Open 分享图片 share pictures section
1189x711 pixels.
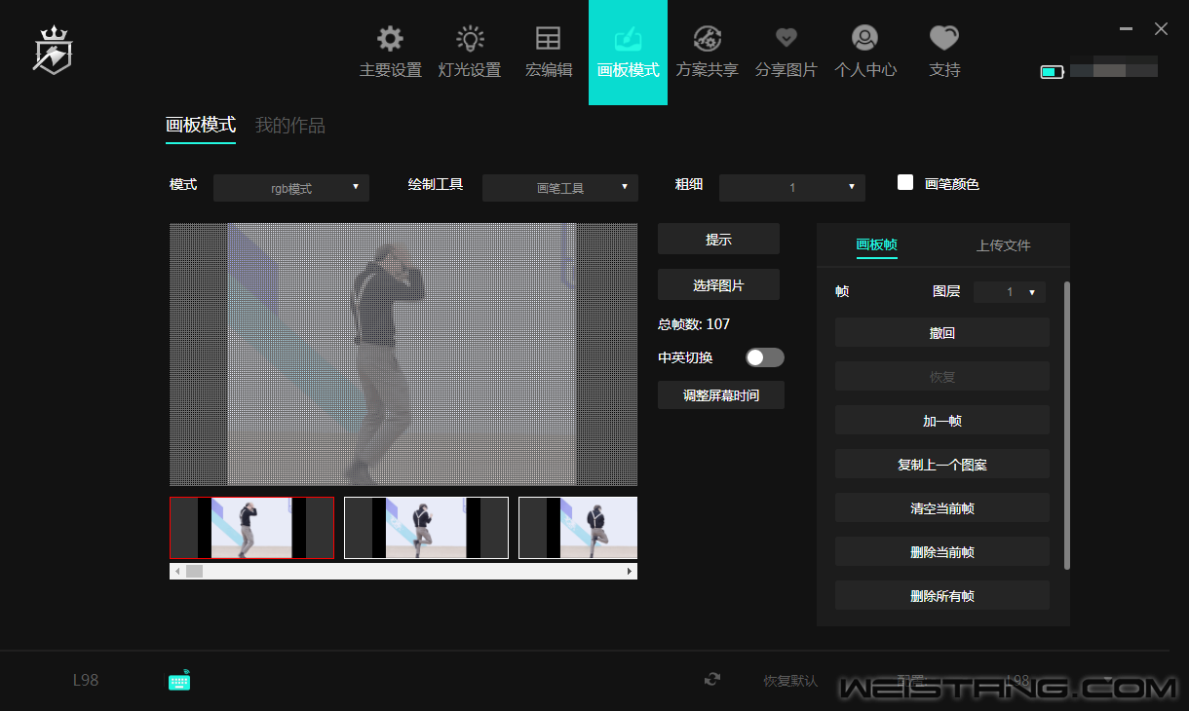[786, 53]
